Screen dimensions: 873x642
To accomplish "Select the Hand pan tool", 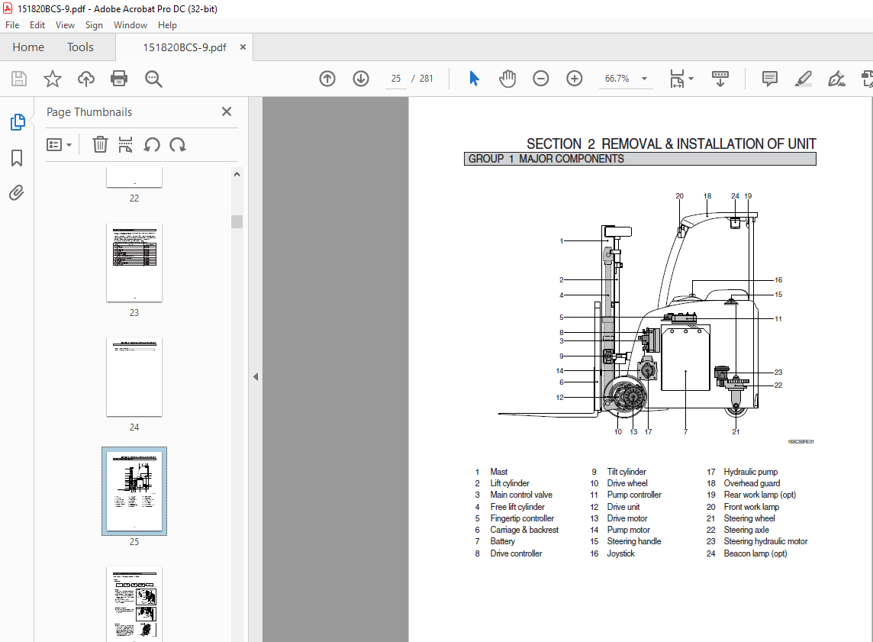I will point(507,79).
